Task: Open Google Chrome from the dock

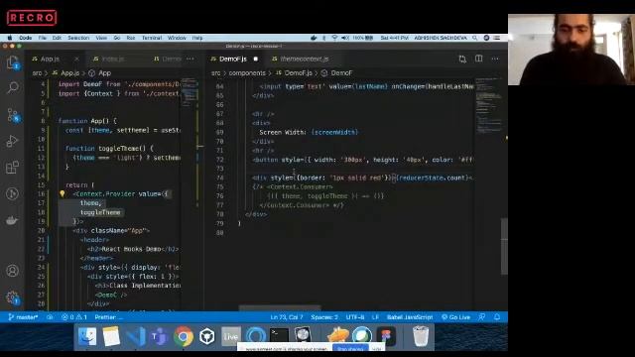Action: (x=183, y=336)
